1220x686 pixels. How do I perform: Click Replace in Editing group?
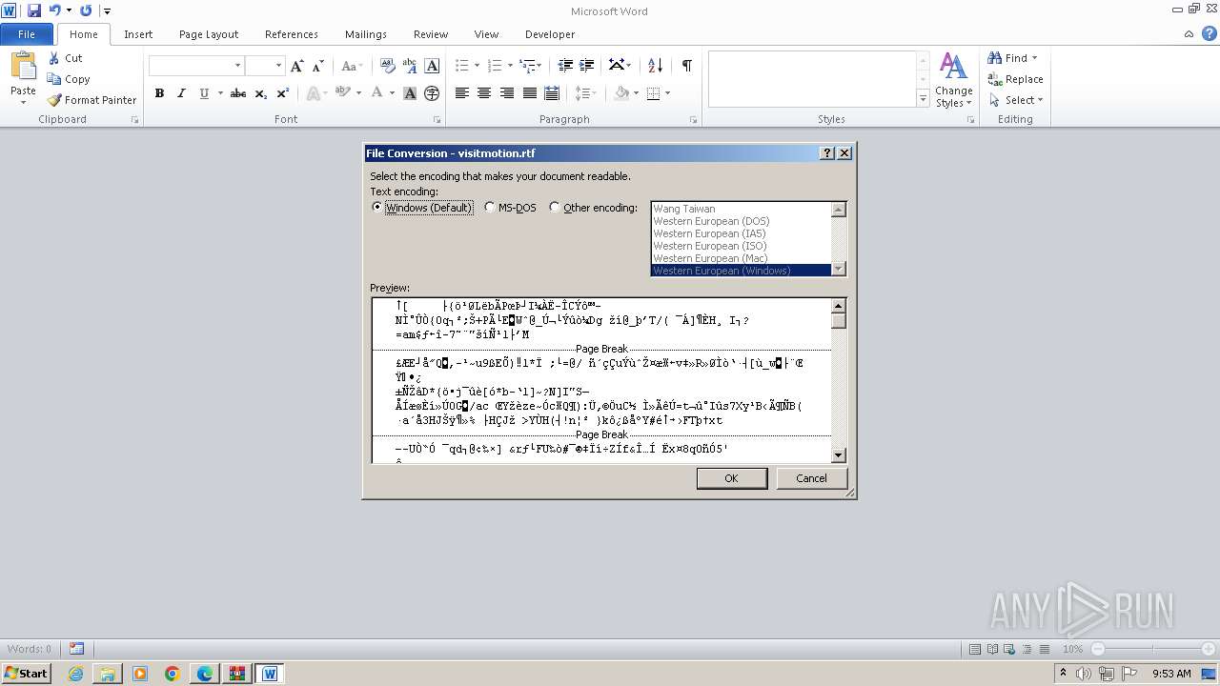[1016, 79]
